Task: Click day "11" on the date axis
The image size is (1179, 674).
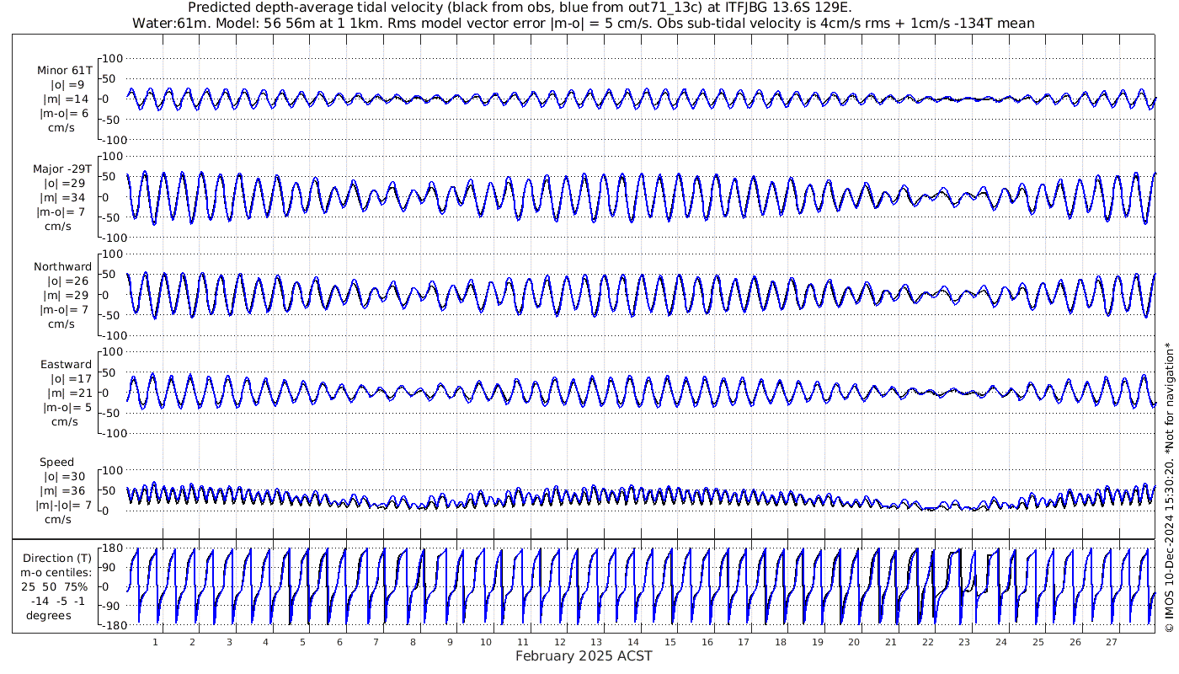Action: coord(523,643)
